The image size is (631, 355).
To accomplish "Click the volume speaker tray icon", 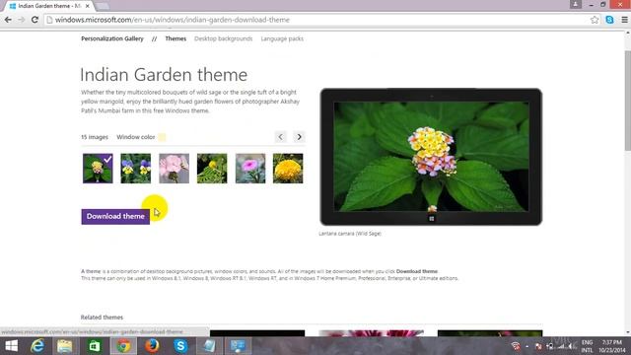I will [x=572, y=346].
